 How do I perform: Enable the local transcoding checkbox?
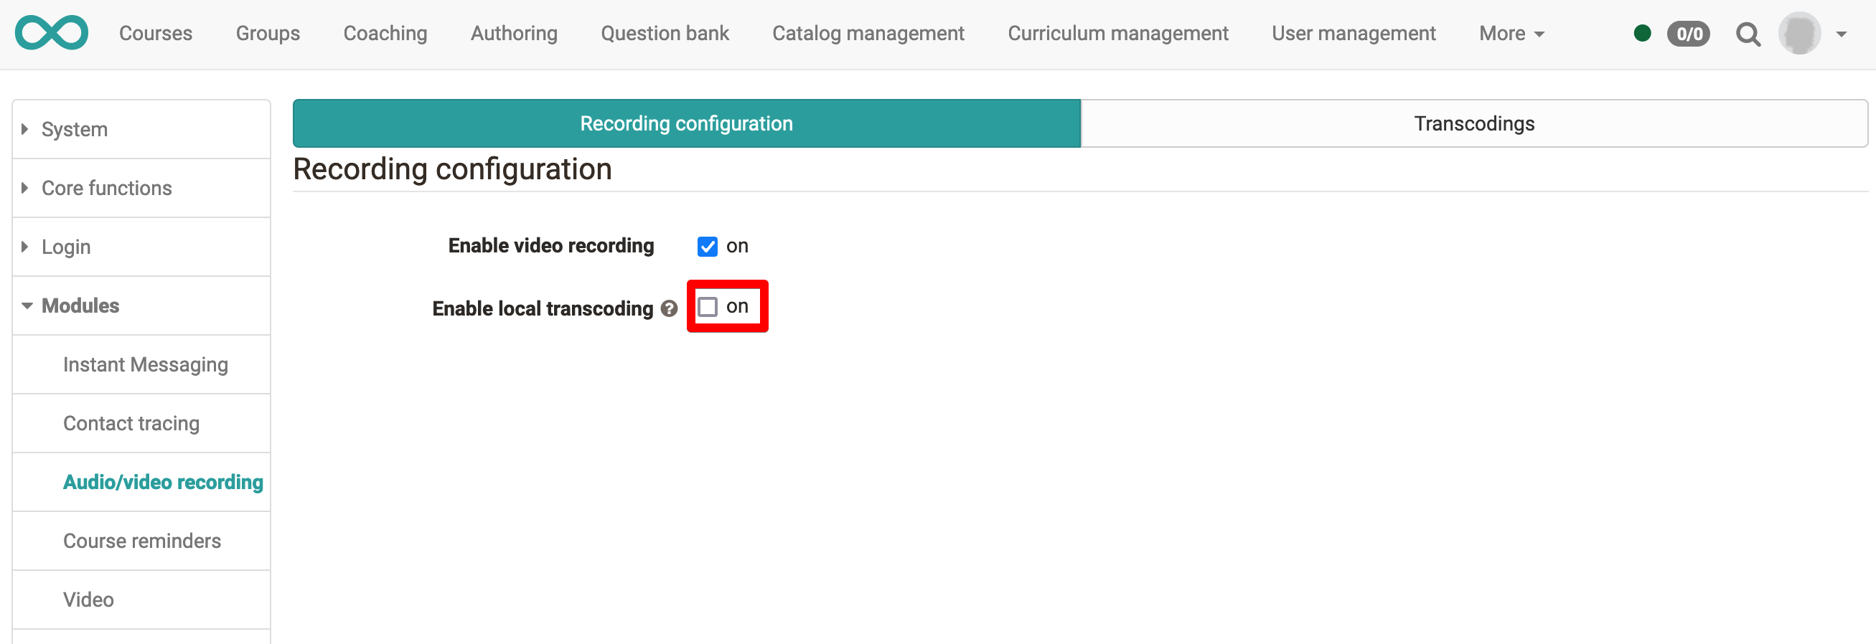tap(707, 307)
